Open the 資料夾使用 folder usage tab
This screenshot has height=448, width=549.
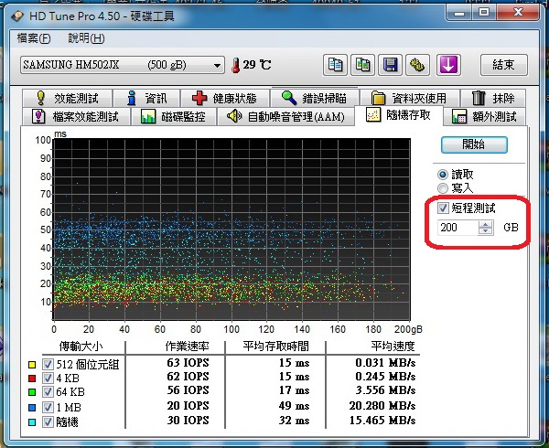(x=409, y=98)
